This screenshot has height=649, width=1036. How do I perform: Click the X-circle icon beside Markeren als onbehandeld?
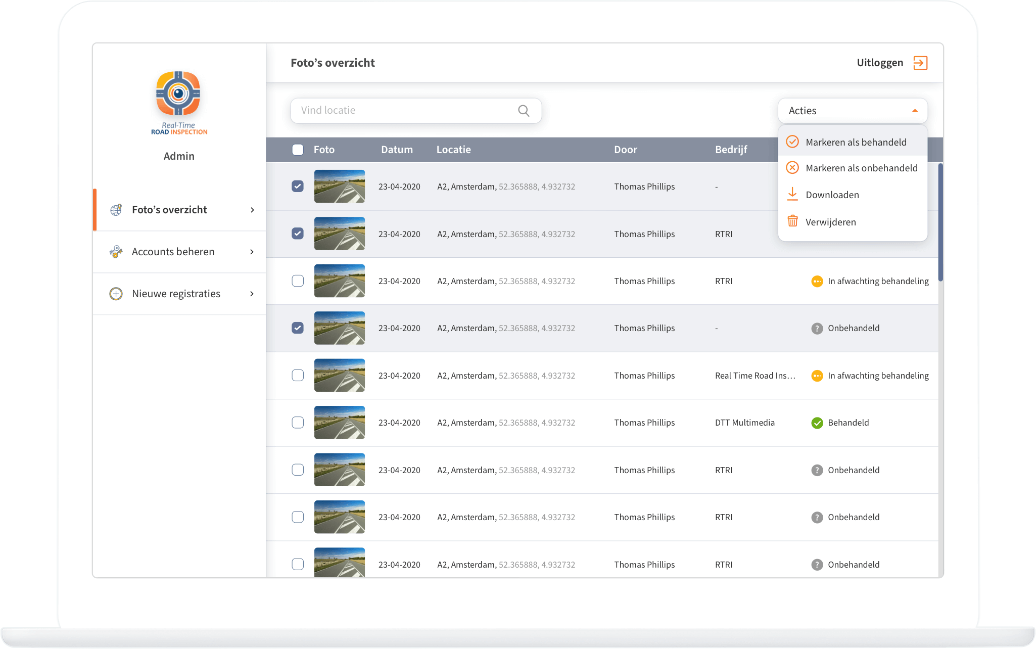pos(792,168)
